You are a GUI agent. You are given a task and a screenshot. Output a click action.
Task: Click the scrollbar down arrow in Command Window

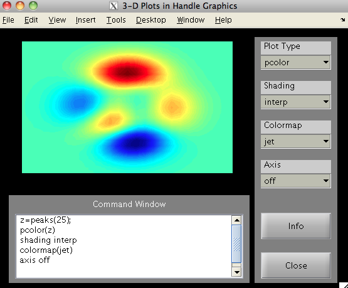tap(236, 272)
